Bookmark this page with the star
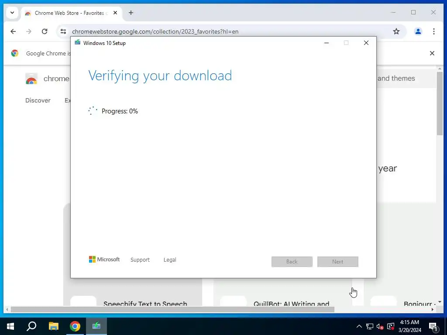Screen dimensions: 447x335 396,31
